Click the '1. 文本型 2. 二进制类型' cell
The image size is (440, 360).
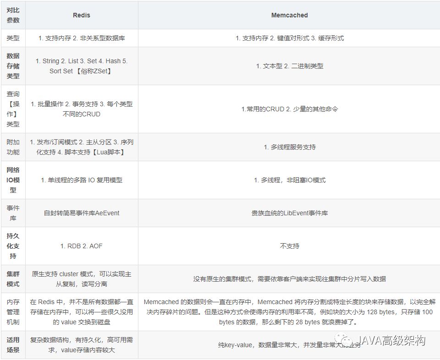[289, 66]
